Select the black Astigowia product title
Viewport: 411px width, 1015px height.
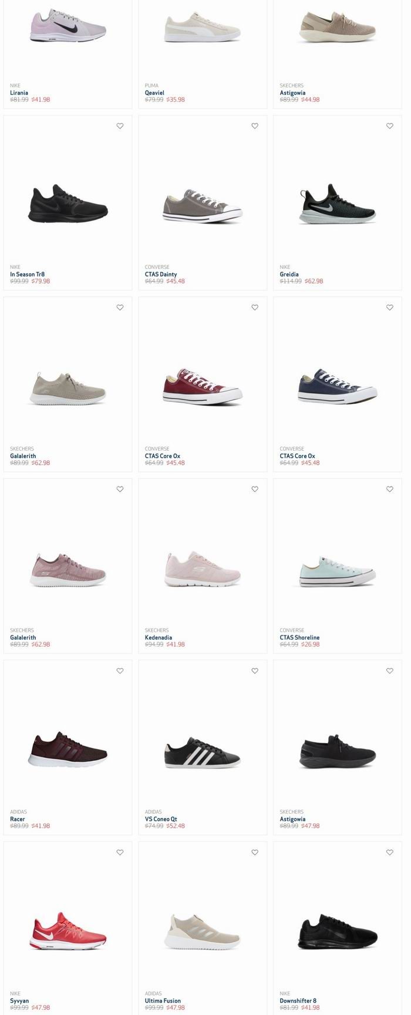(x=292, y=819)
